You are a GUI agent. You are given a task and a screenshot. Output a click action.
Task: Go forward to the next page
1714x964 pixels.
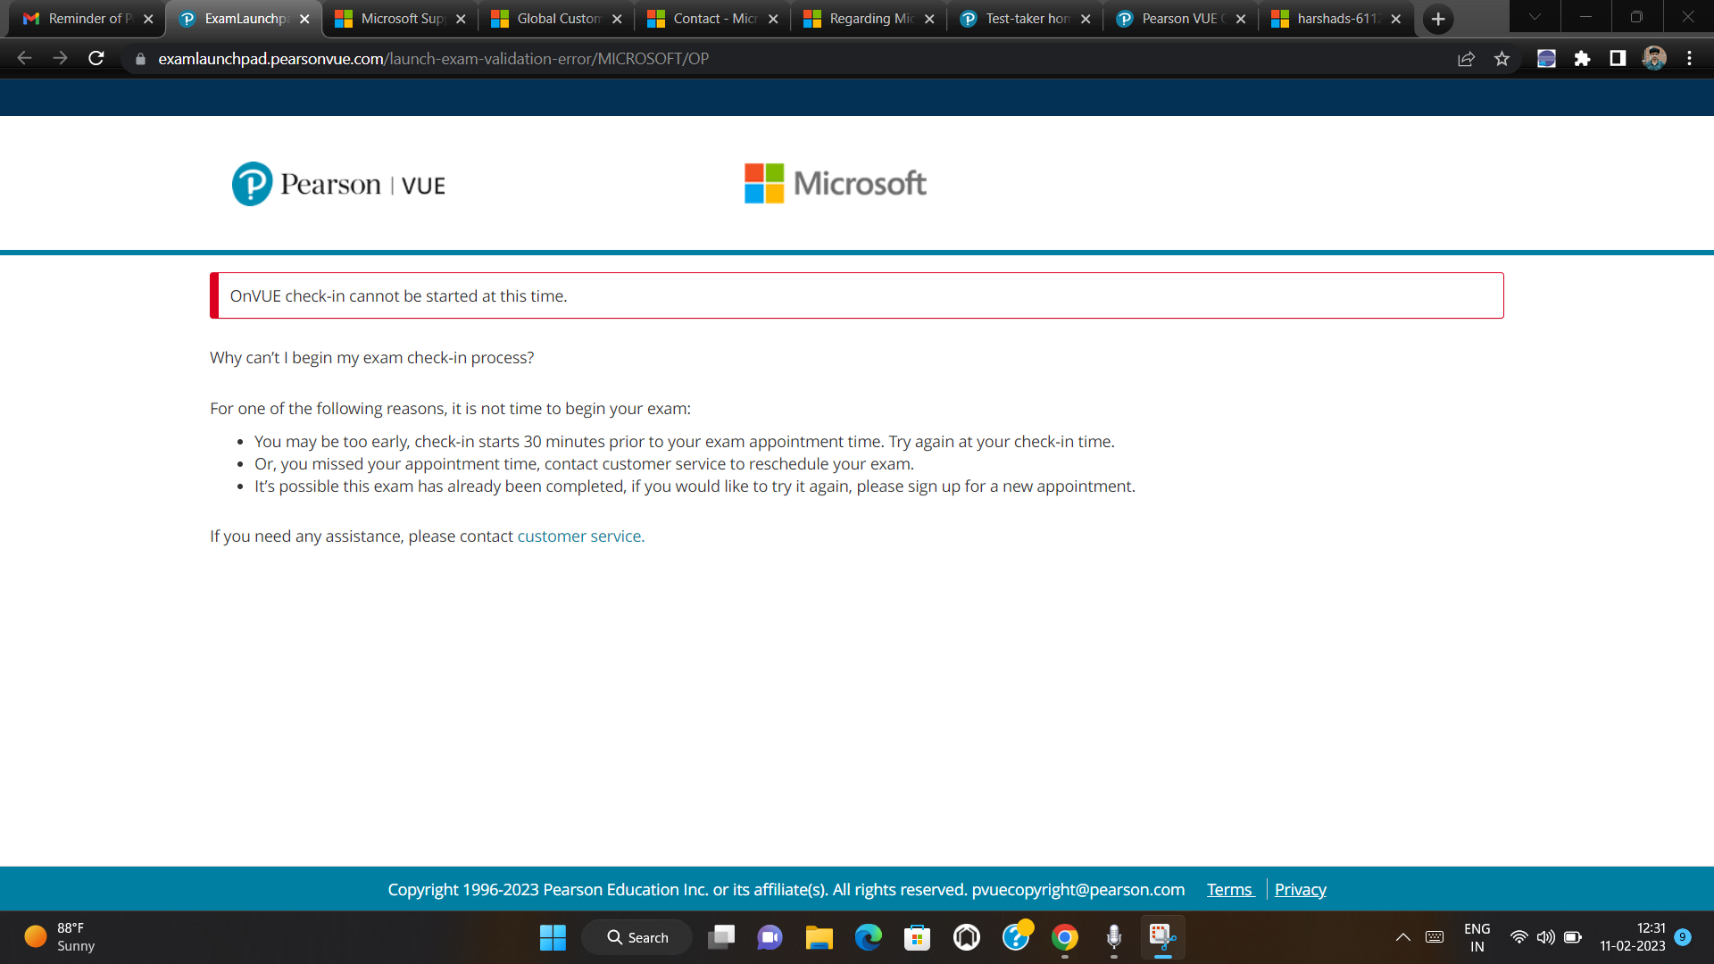coord(60,58)
